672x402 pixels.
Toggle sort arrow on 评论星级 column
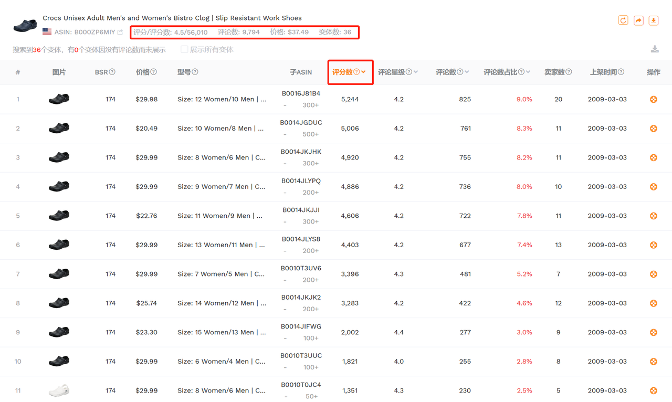[x=416, y=72]
